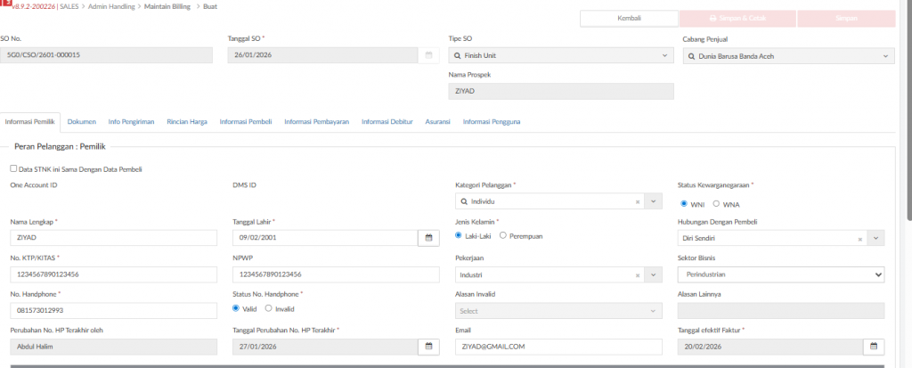Choose Perempuan as Jenis Kelamin
Screen dimensions: 912x368
click(x=503, y=236)
